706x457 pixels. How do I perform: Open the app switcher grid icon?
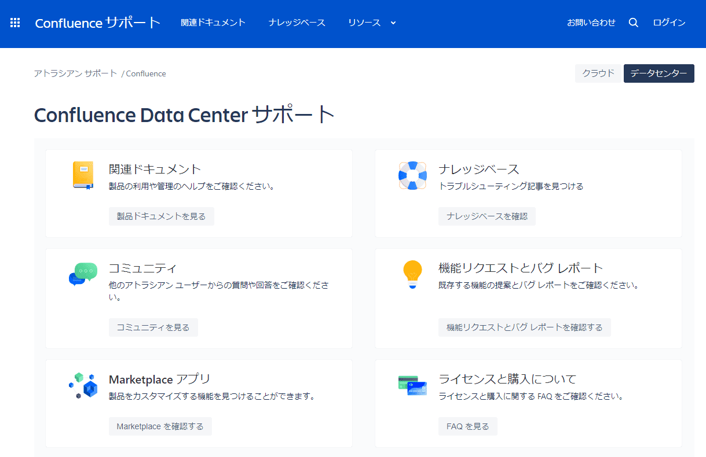16,23
